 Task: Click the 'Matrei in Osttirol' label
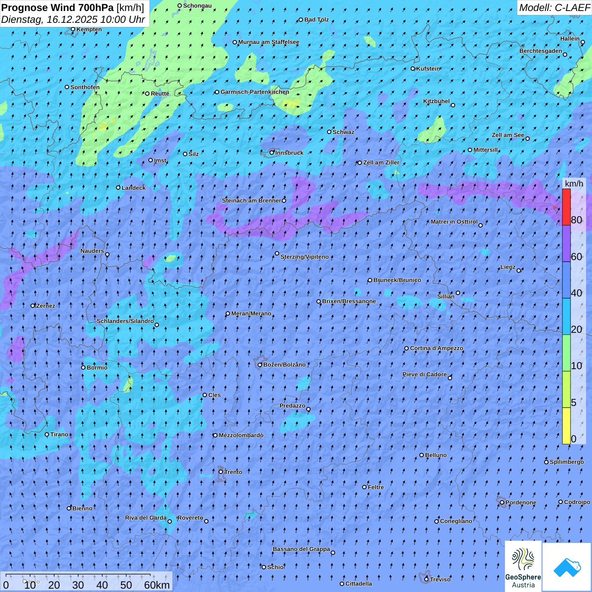pyautogui.click(x=454, y=222)
